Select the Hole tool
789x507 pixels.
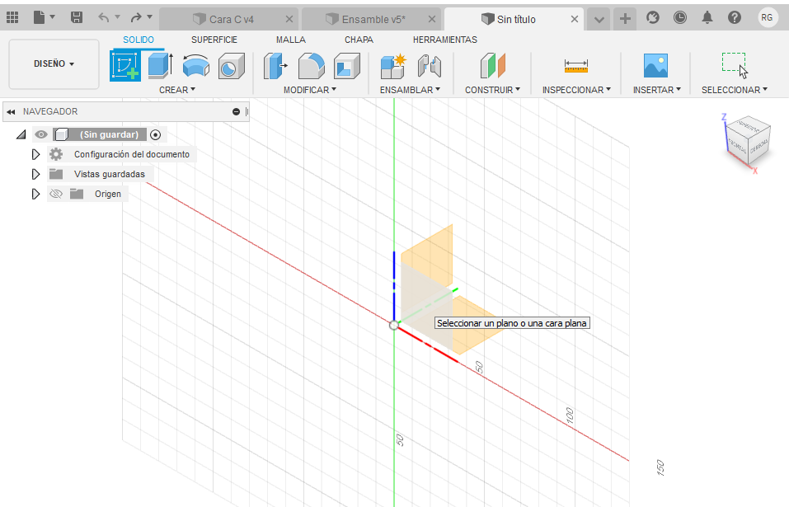[231, 66]
